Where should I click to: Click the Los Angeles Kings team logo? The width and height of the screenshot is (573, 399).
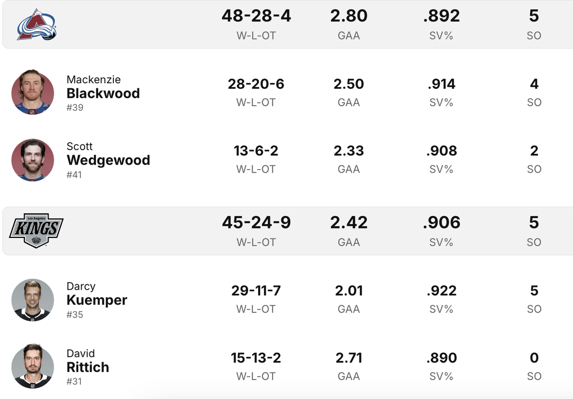(36, 230)
